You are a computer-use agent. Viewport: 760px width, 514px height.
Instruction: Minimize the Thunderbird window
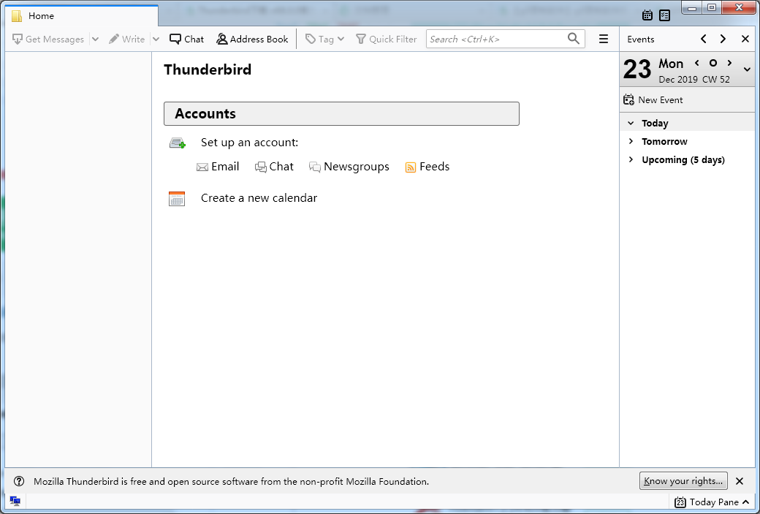[x=692, y=8]
